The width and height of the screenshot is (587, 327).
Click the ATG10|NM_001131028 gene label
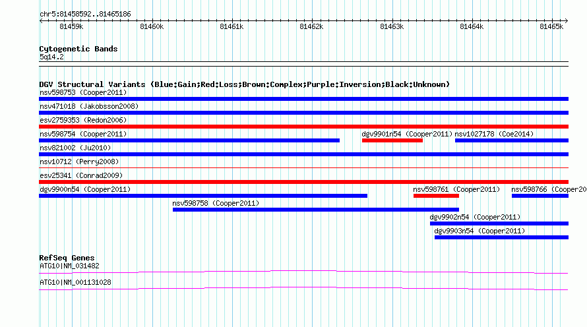[75, 282]
